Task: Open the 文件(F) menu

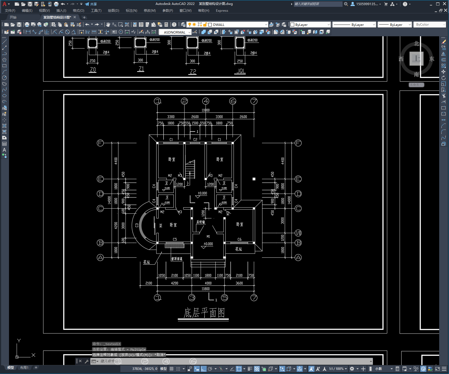Action: click(x=10, y=11)
